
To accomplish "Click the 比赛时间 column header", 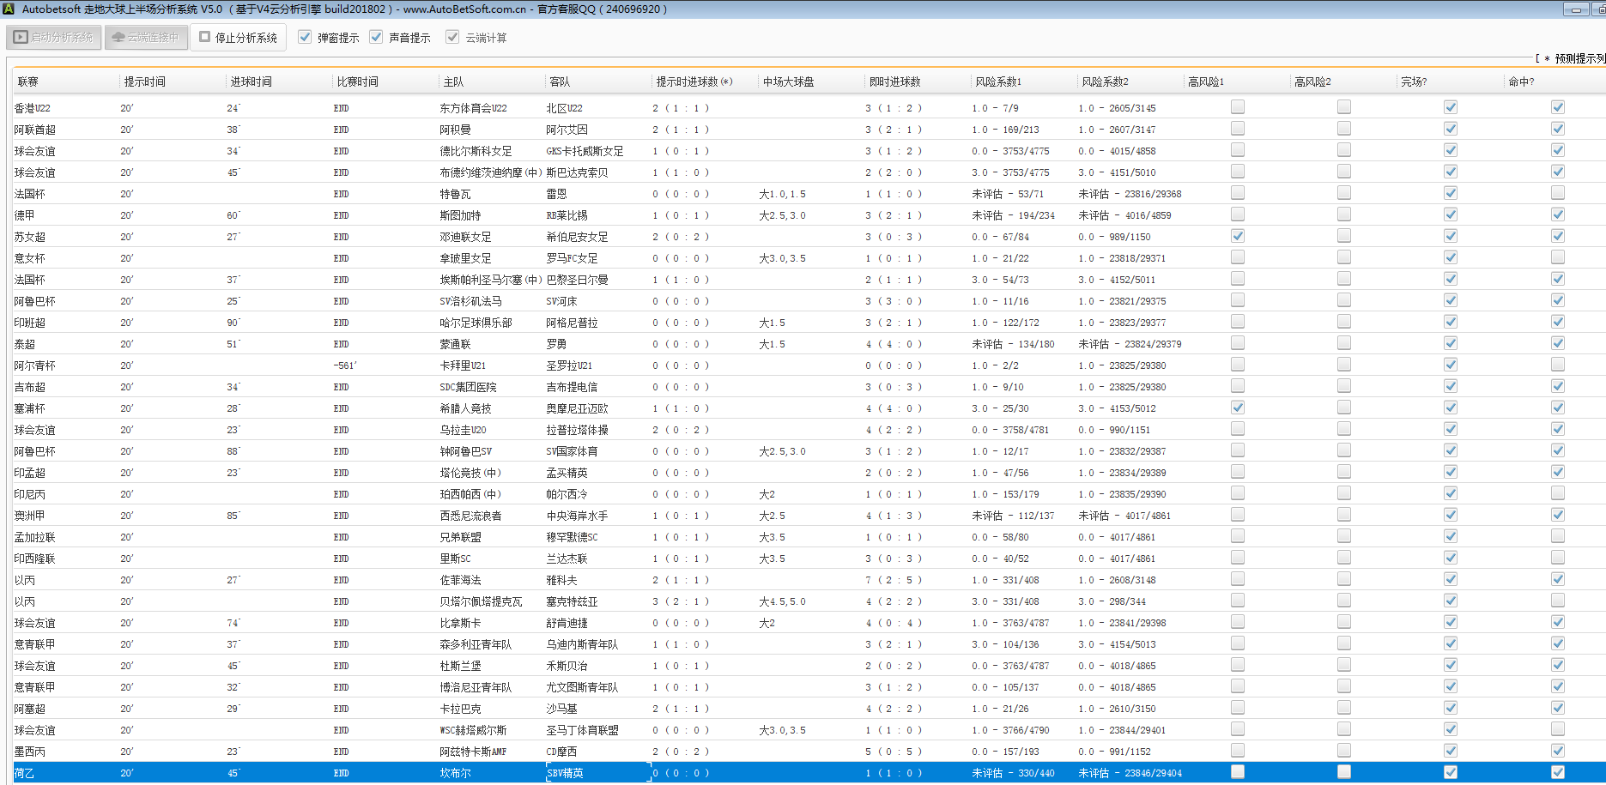I will [357, 82].
